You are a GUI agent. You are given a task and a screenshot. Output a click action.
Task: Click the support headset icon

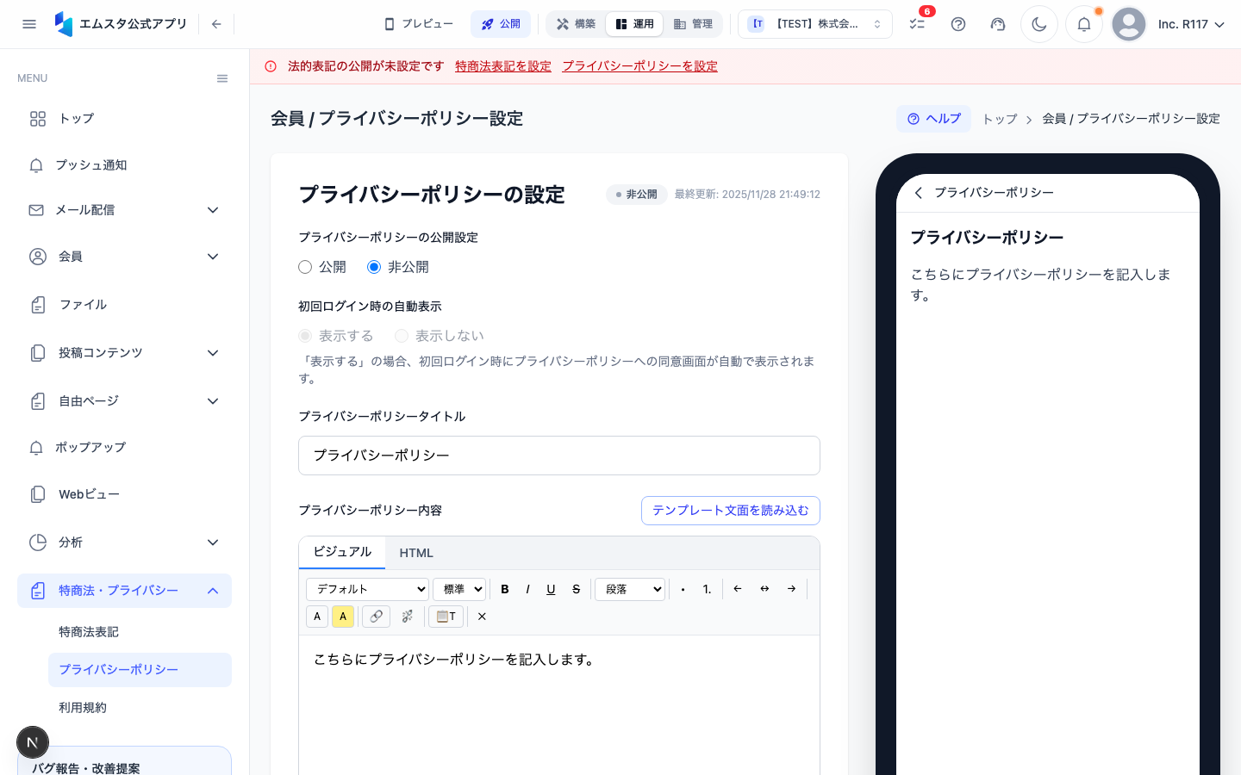coord(998,24)
